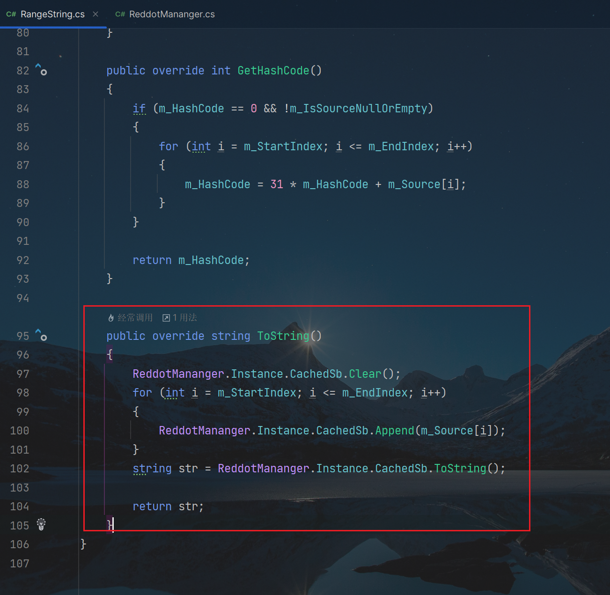Viewport: 610px width, 595px height.
Task: Click the 'for' keyword on line 98
Action: pyautogui.click(x=142, y=393)
